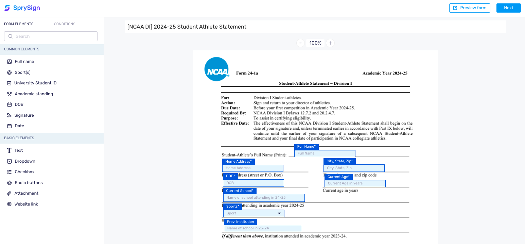Click the DOB field on the form
525x244 pixels.
[x=253, y=183]
